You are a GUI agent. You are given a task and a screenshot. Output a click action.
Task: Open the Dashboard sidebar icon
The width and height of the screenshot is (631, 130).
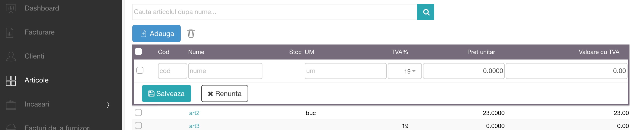(x=11, y=8)
